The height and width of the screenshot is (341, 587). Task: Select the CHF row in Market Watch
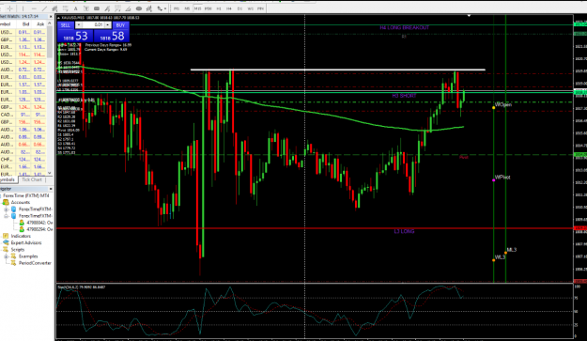click(x=23, y=160)
